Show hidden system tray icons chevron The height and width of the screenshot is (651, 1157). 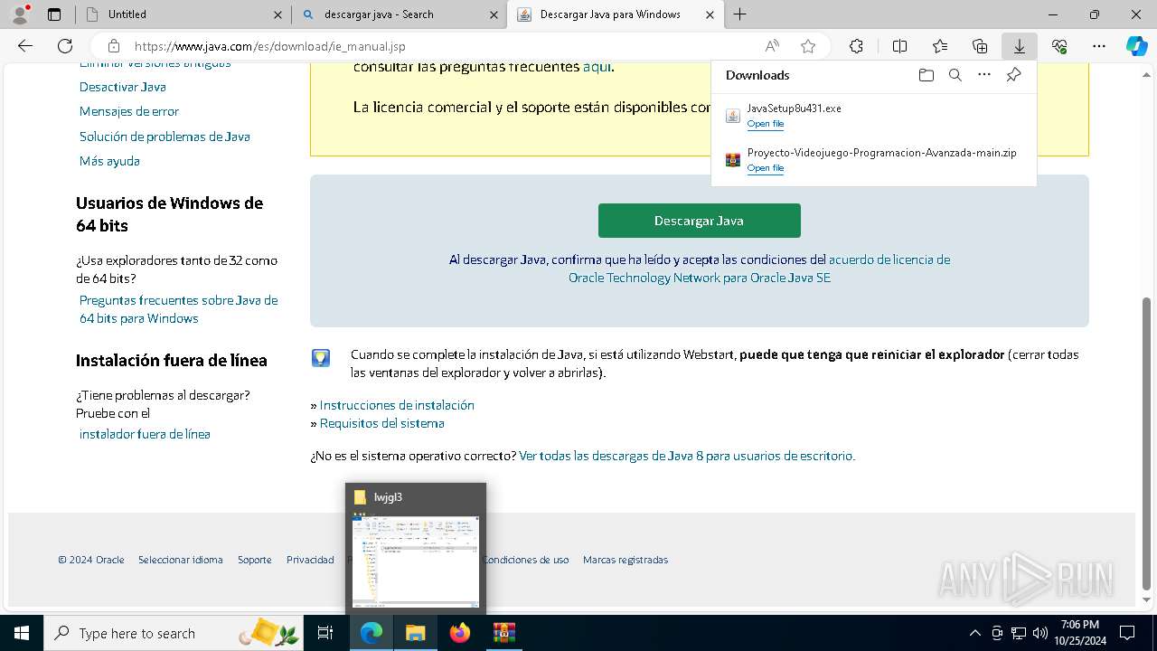tap(974, 633)
